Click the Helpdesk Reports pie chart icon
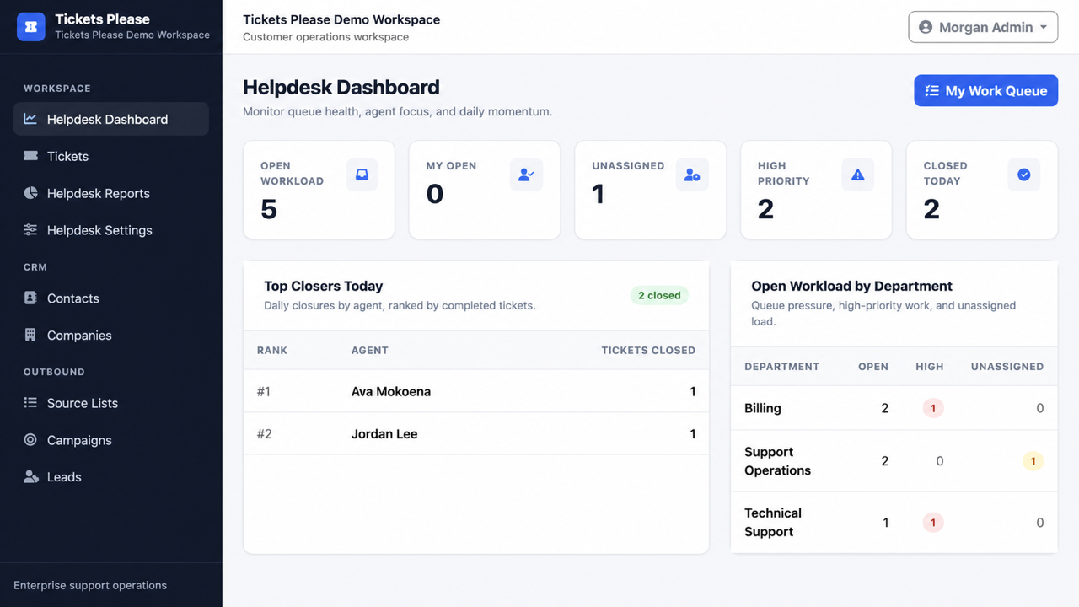 [x=30, y=193]
